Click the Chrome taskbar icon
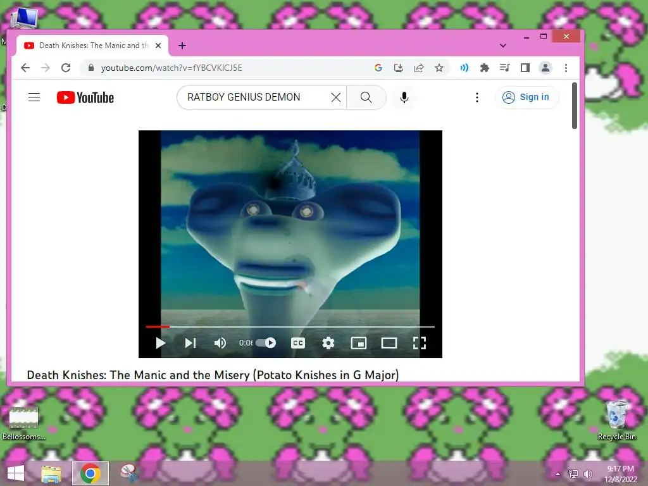Screen dimensions: 648x486 90,473
